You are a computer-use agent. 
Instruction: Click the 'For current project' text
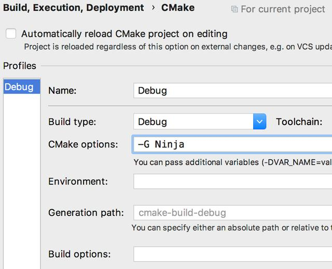(283, 9)
